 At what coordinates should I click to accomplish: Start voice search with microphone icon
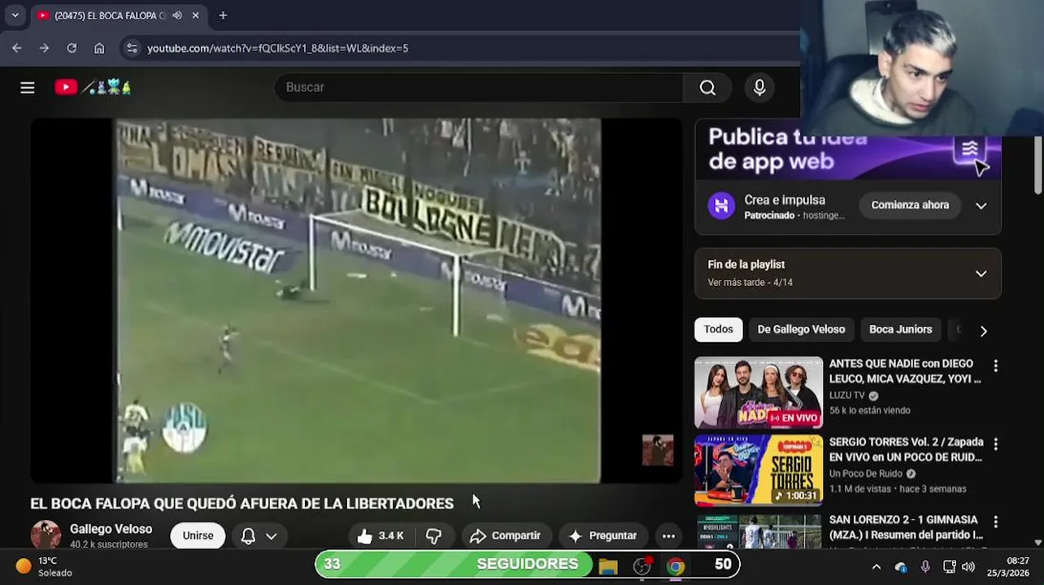(x=759, y=88)
